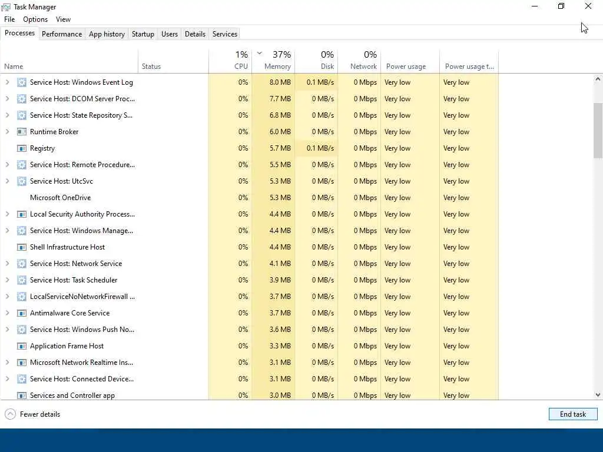Select the Shell Infrastructure Host row name
The height and width of the screenshot is (452, 603).
(67, 247)
